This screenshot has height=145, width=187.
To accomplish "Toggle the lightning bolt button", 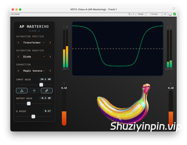I will pyautogui.click(x=34, y=91).
